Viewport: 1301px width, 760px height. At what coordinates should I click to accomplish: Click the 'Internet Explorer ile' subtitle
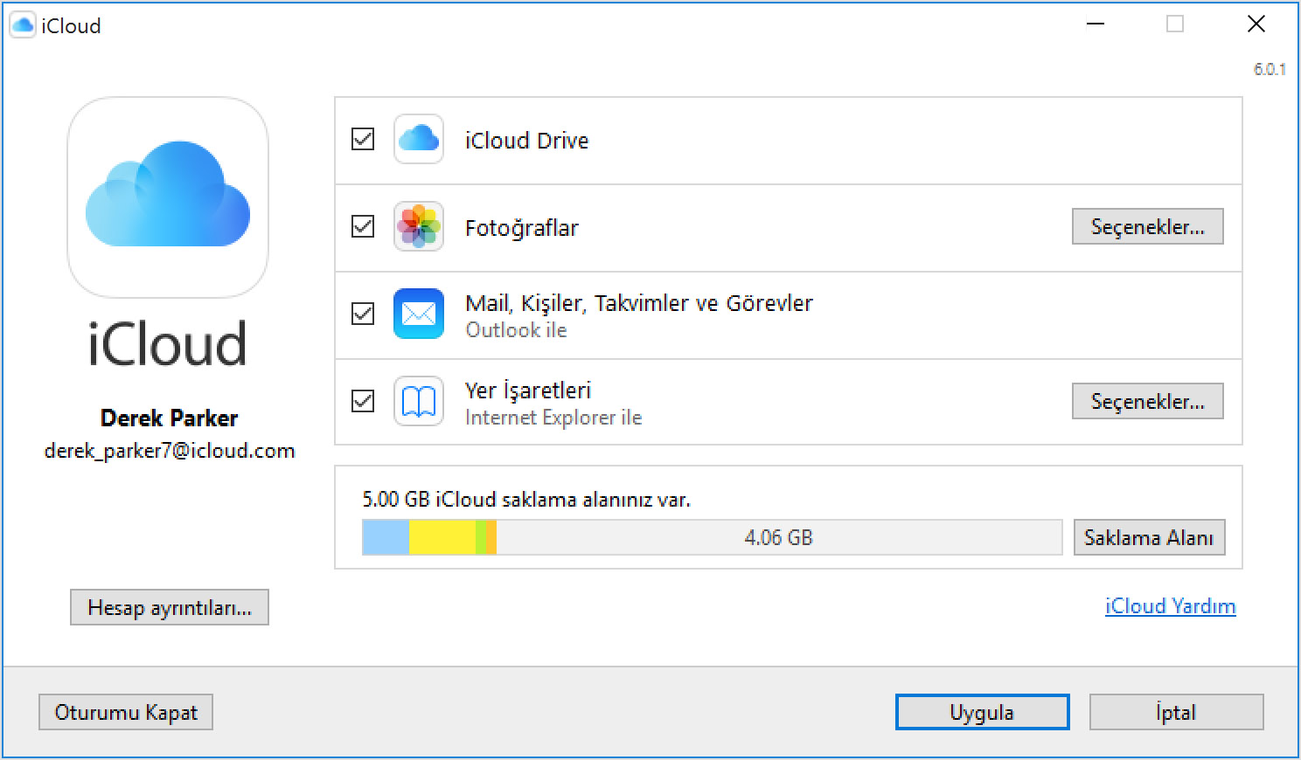point(553,418)
